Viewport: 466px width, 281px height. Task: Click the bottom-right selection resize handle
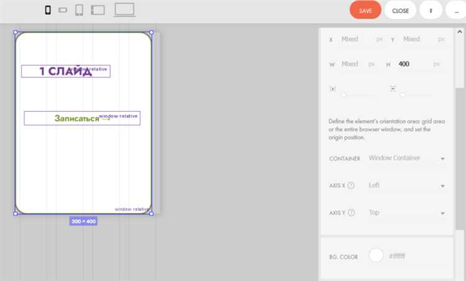[x=151, y=213]
